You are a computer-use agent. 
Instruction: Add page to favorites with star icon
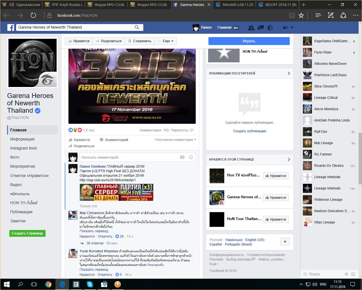pos(301,15)
